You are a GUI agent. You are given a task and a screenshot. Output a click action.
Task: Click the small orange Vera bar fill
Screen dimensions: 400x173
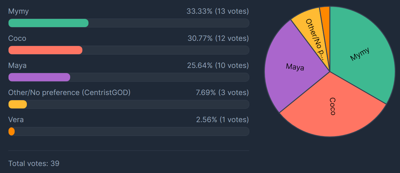click(x=12, y=132)
